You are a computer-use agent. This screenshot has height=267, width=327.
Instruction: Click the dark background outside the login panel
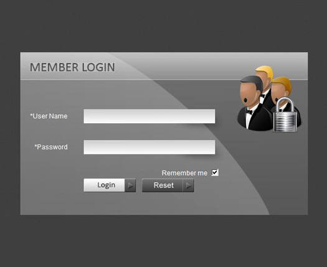tap(163, 26)
